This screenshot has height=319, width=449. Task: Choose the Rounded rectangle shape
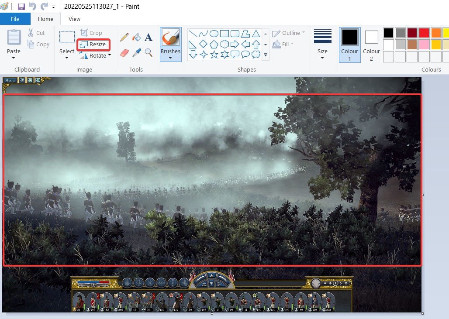pyautogui.click(x=235, y=34)
